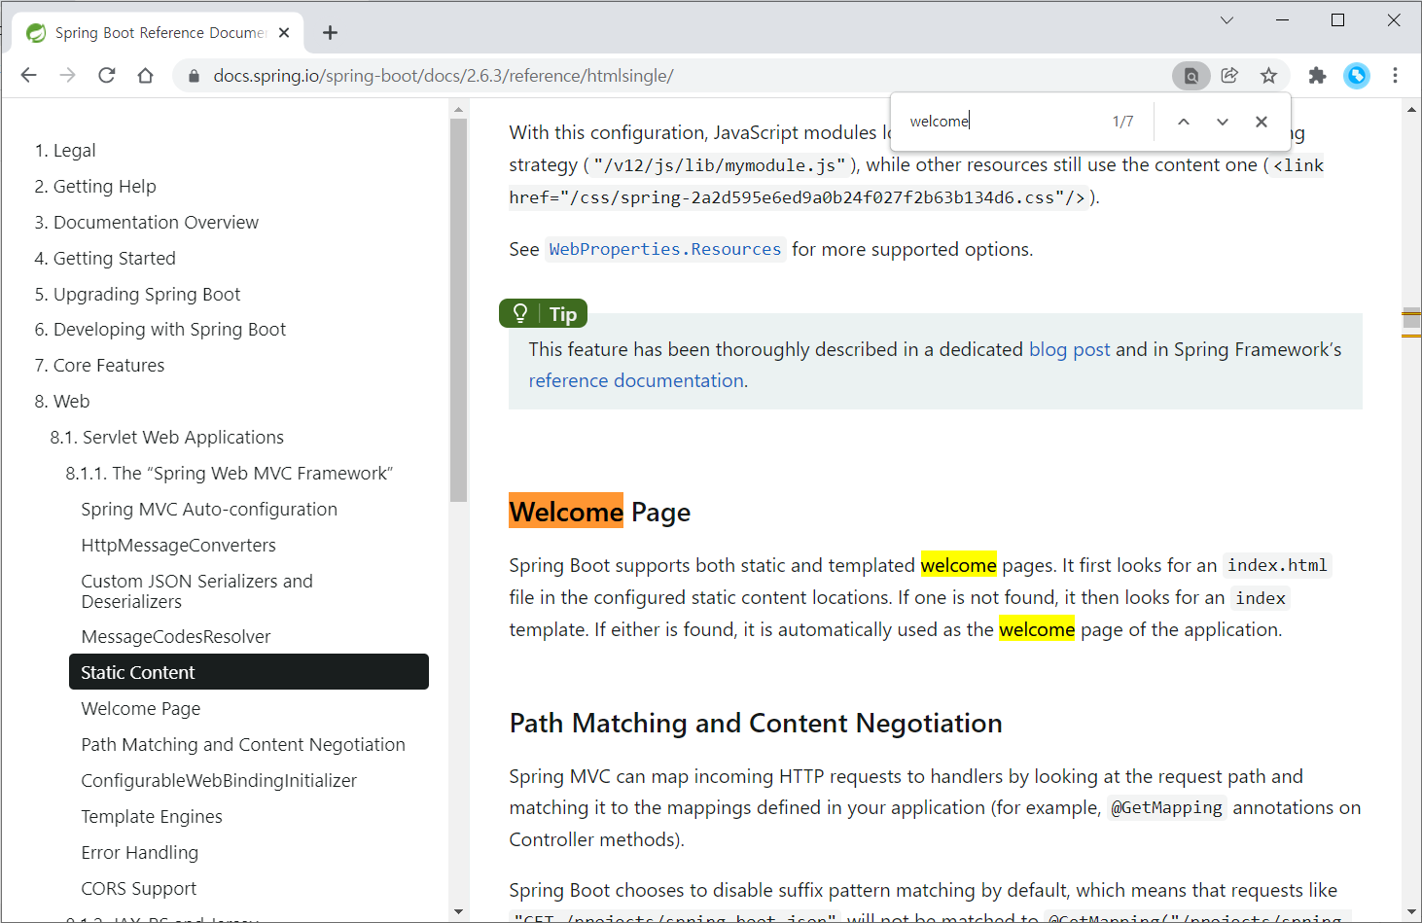
Task: Share this page icon
Action: click(1229, 76)
